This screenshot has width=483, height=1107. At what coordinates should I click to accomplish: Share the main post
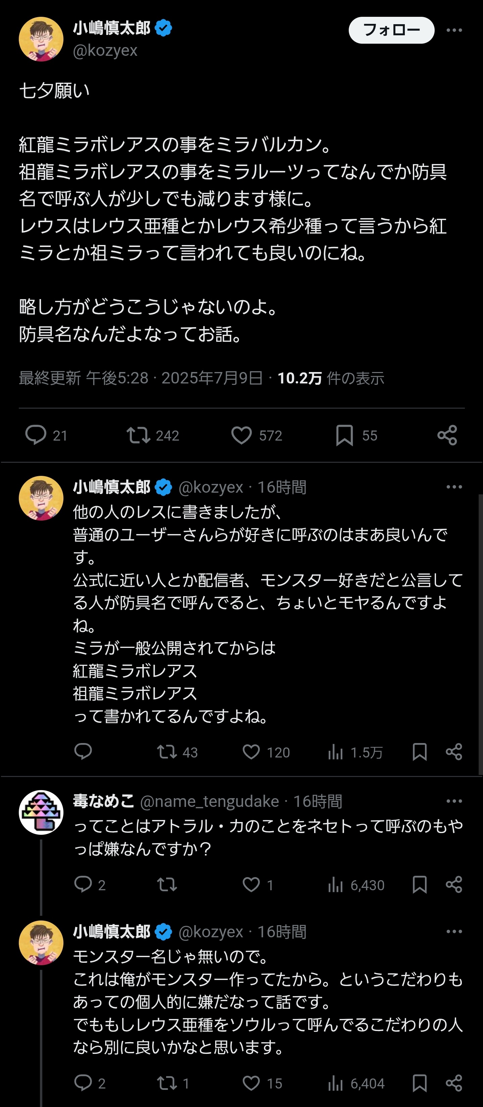tap(447, 435)
